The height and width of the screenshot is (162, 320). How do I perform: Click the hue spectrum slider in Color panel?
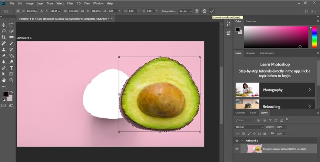[314, 37]
